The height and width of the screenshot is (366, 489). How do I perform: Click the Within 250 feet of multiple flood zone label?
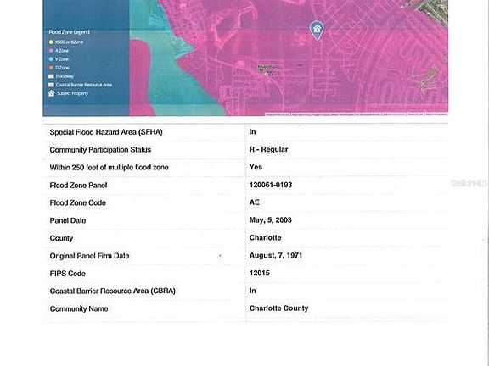[x=110, y=168]
